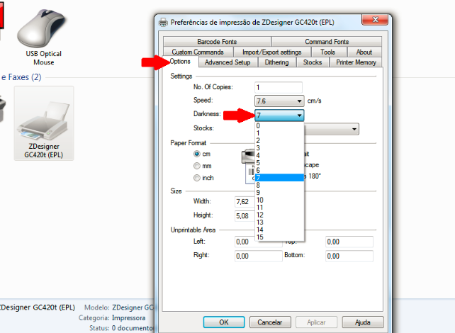Switch to the Barcode Fonts tab

(x=217, y=42)
